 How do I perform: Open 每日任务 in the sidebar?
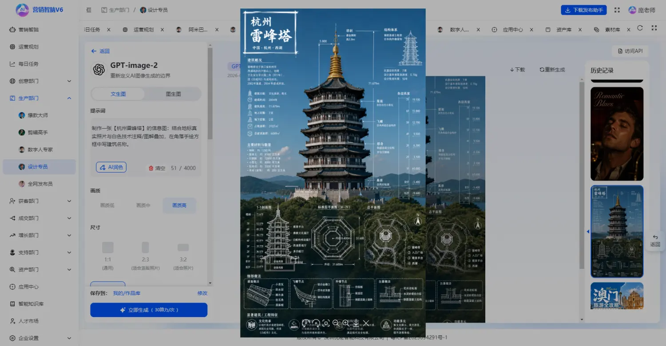(x=39, y=64)
